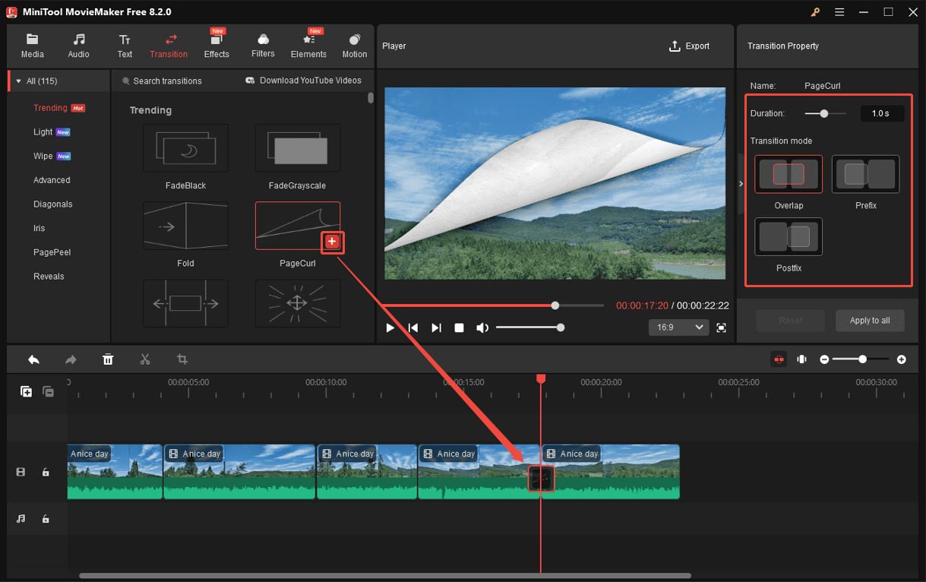Click the timeline marker icon beside snap

[801, 359]
